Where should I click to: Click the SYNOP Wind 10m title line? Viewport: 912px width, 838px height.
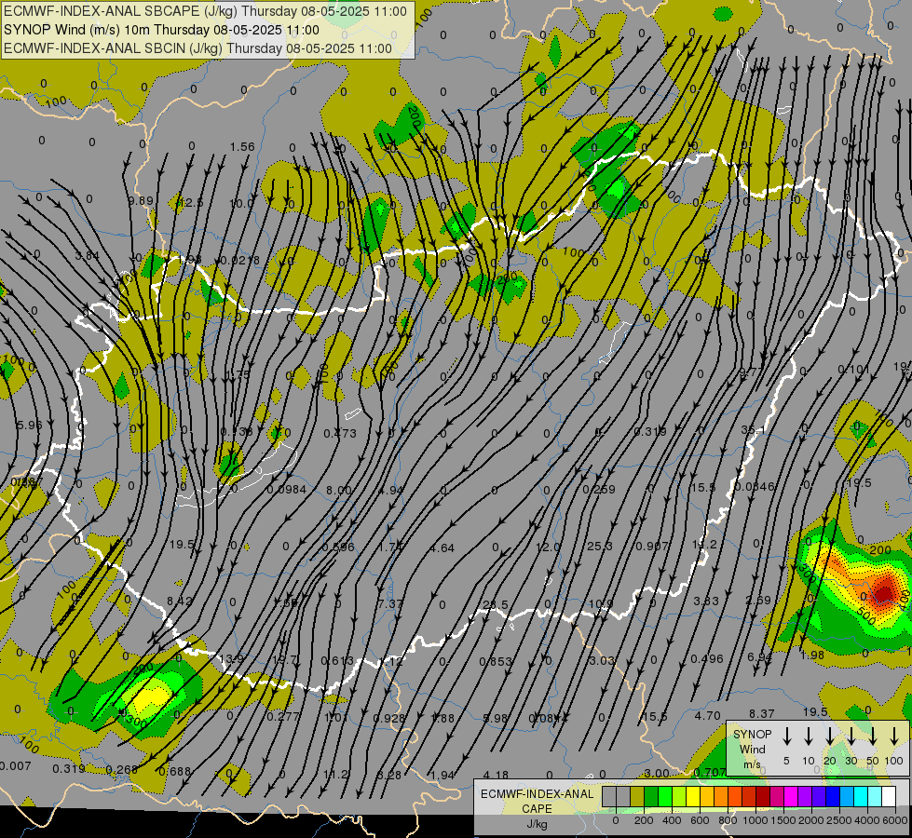coord(161,30)
